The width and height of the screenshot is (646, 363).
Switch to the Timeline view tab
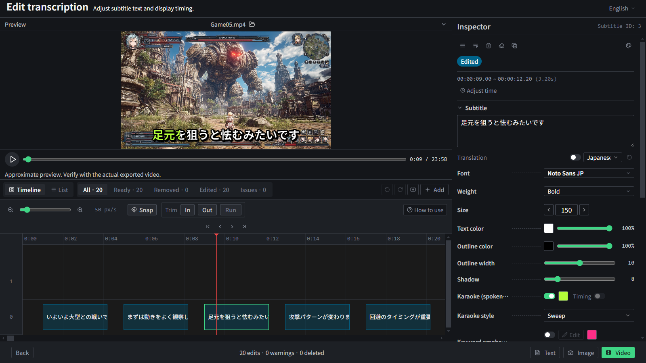[25, 190]
